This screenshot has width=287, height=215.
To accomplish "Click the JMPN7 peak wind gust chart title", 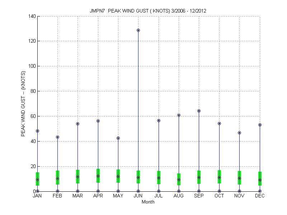I will click(x=148, y=11).
